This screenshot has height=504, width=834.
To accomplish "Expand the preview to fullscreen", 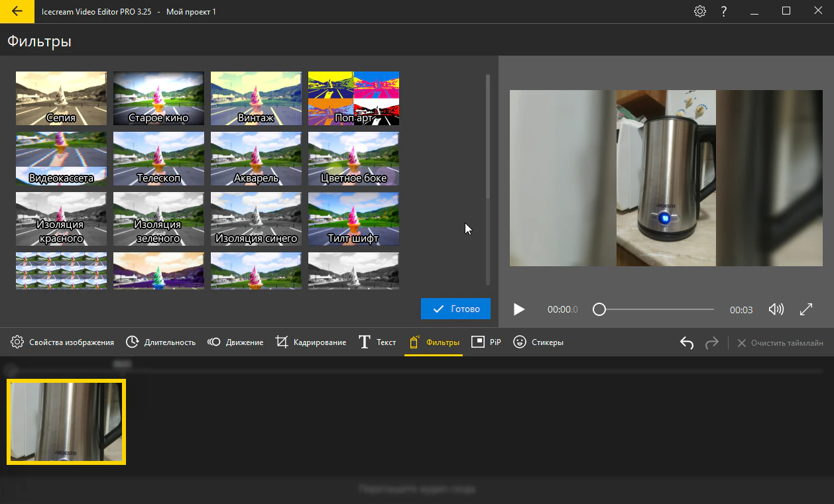I will 806,309.
